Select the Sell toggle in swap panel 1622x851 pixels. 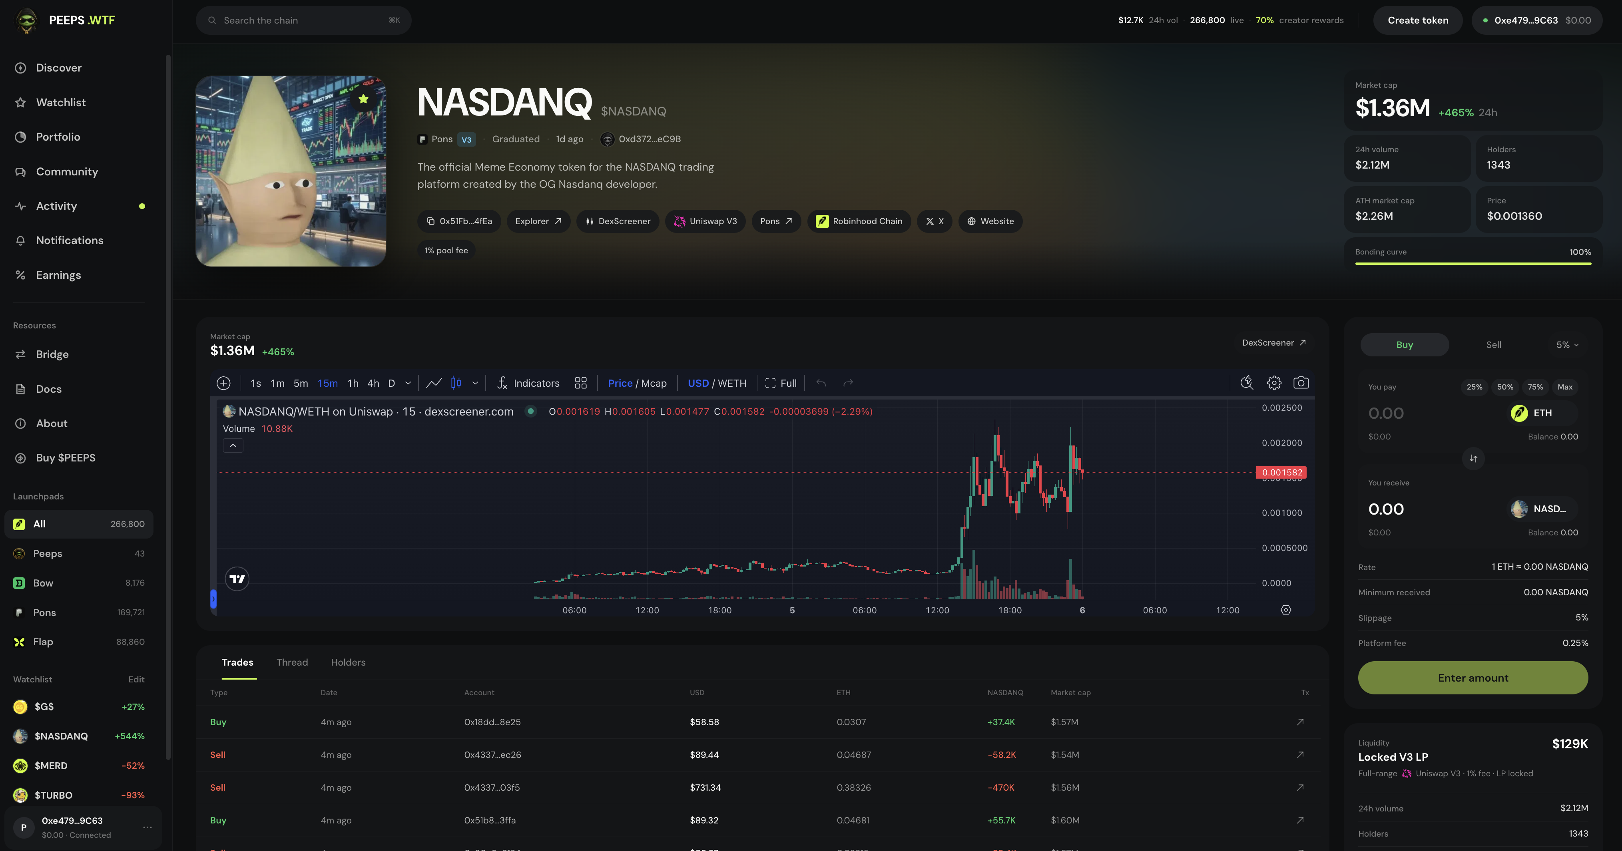[1494, 345]
